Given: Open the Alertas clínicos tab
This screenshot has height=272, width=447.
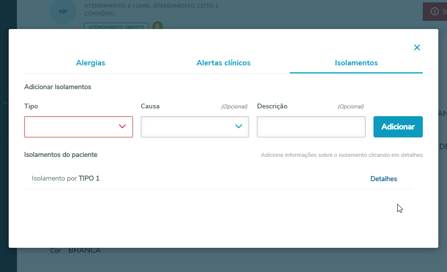Looking at the screenshot, I should (x=223, y=63).
